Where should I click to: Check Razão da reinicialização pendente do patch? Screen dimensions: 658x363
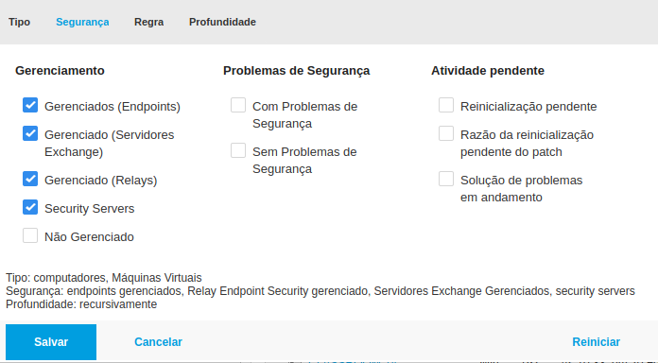tap(446, 133)
